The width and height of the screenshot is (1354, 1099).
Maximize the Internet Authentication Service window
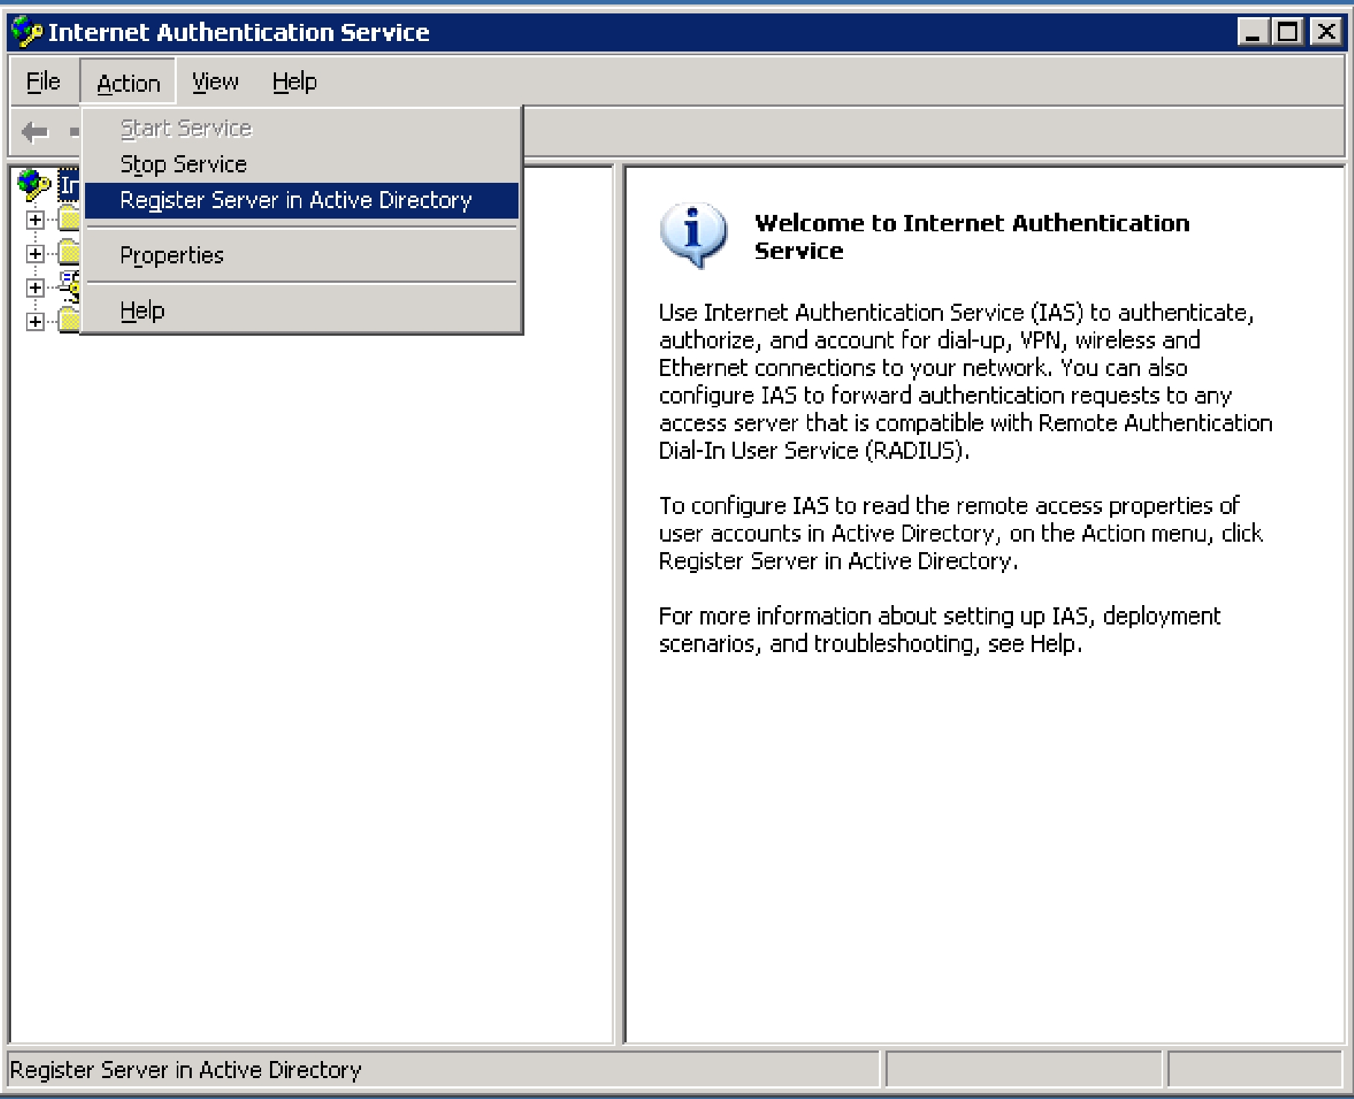1288,32
